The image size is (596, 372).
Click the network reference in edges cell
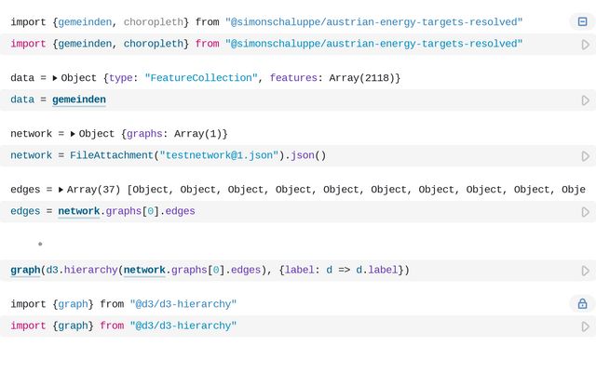tap(78, 212)
